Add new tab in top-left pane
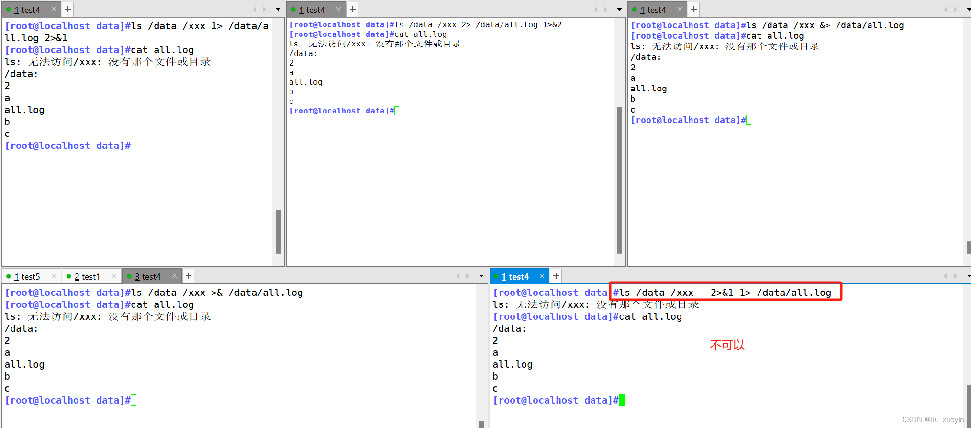Screen dimensions: 971x428 [x=68, y=9]
